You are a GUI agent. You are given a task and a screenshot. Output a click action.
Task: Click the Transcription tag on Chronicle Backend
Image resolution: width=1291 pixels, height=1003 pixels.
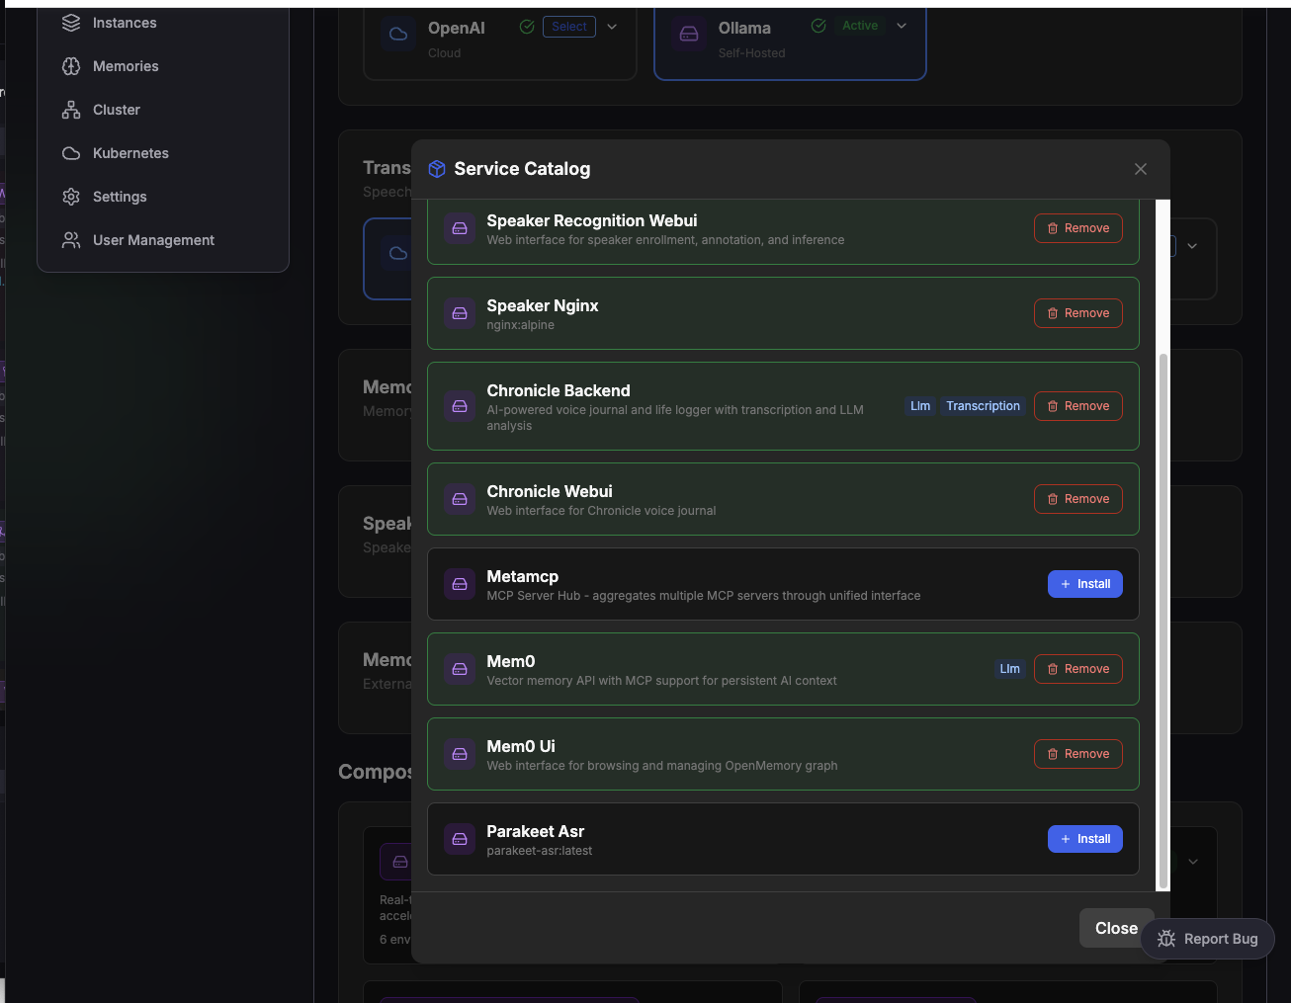coord(983,406)
